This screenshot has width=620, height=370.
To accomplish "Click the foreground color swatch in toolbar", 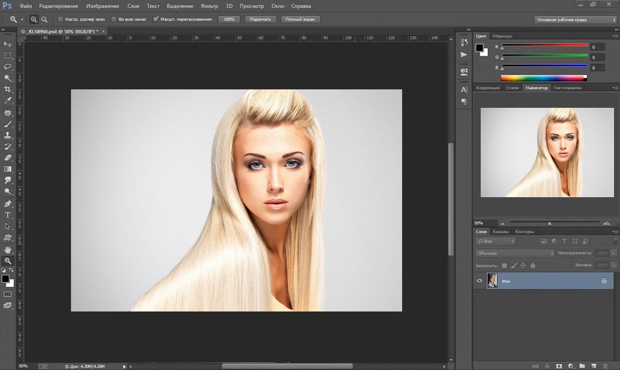I will pyautogui.click(x=5, y=278).
